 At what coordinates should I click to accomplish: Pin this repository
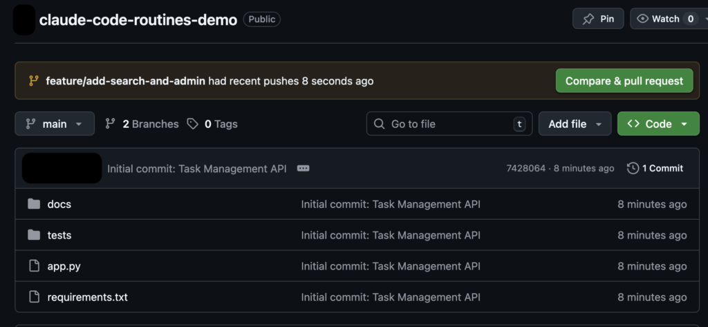tap(598, 19)
